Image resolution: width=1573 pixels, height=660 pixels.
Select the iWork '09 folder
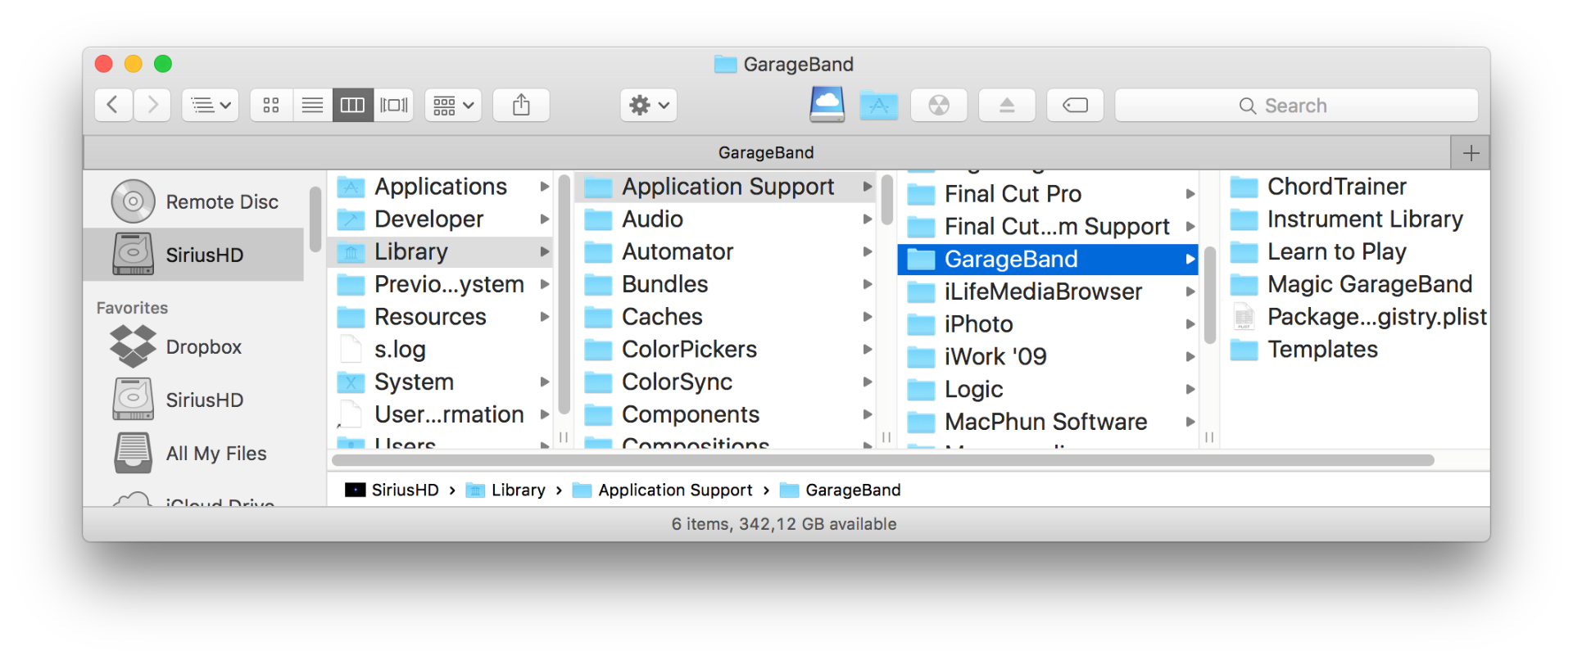(1048, 357)
